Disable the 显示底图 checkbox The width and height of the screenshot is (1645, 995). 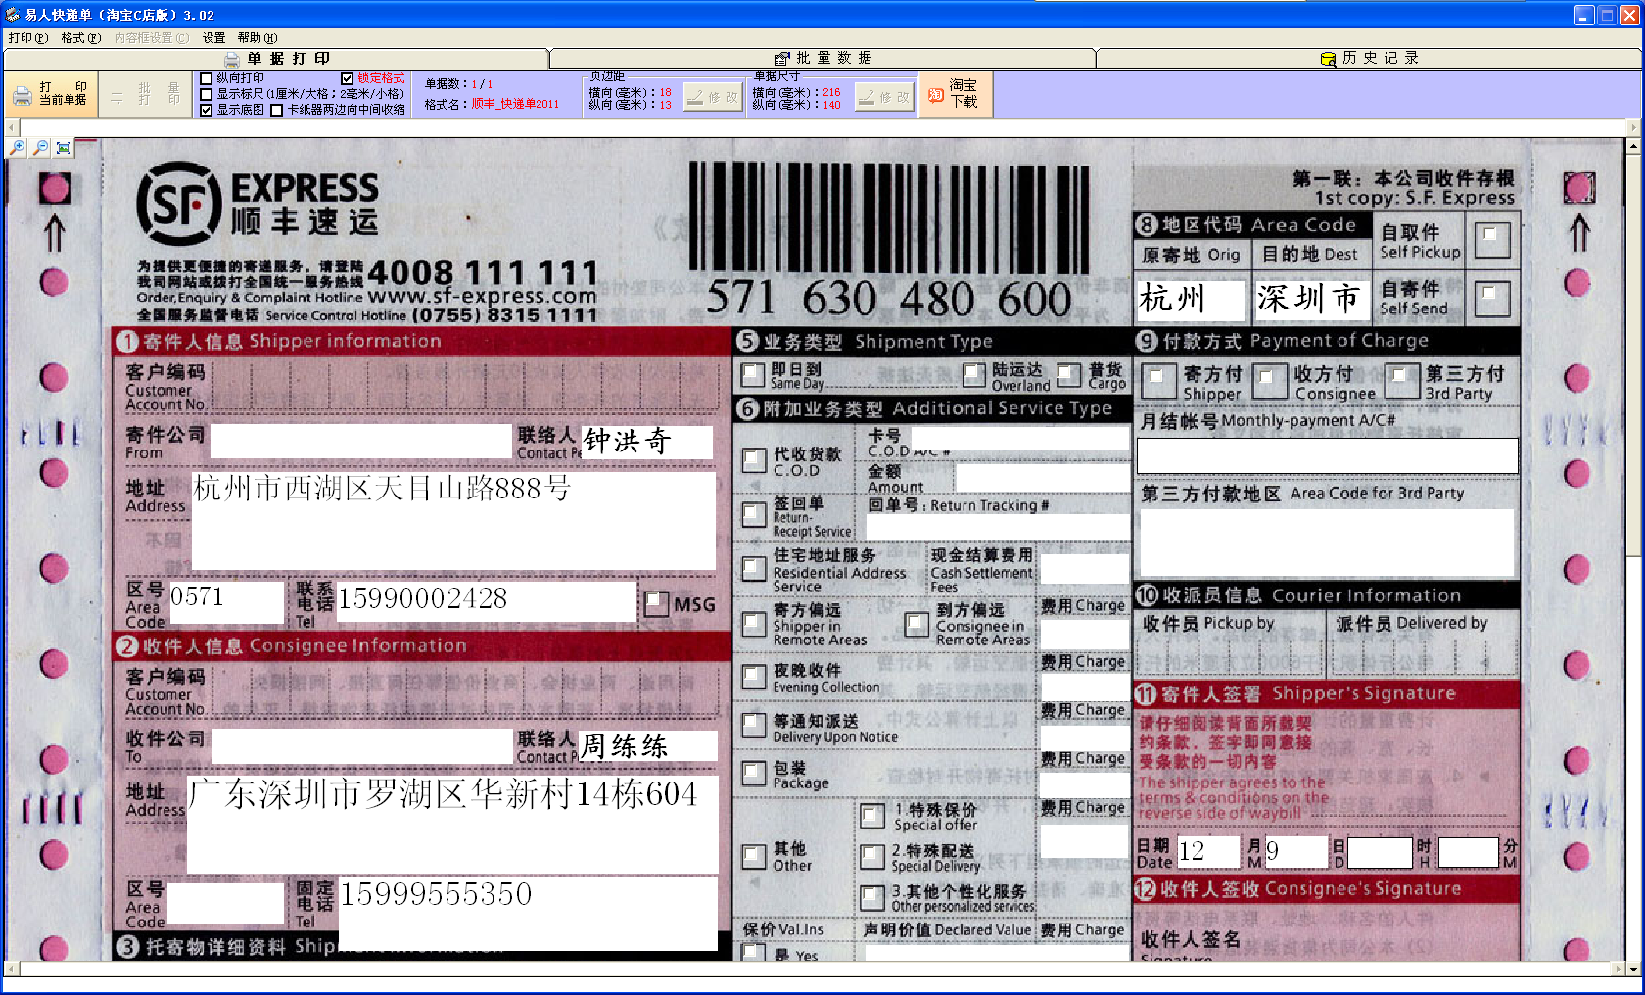(x=205, y=111)
